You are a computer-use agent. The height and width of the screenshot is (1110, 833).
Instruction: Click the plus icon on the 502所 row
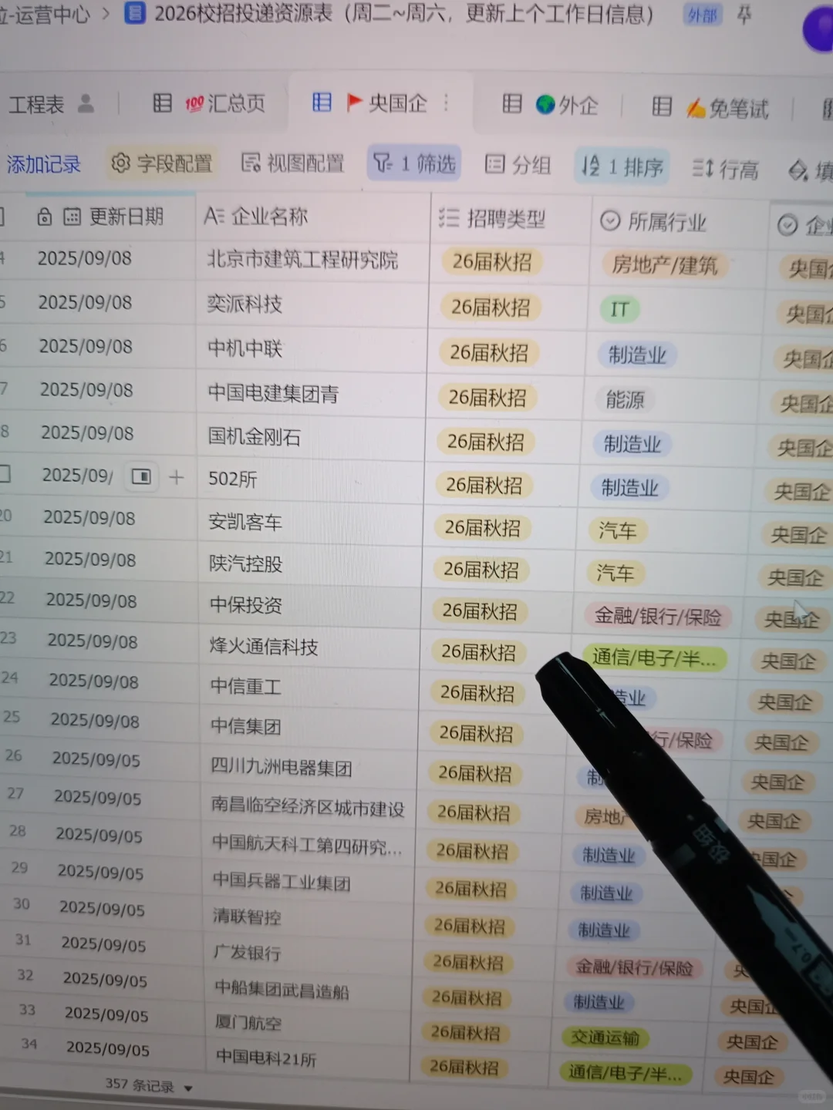point(177,477)
